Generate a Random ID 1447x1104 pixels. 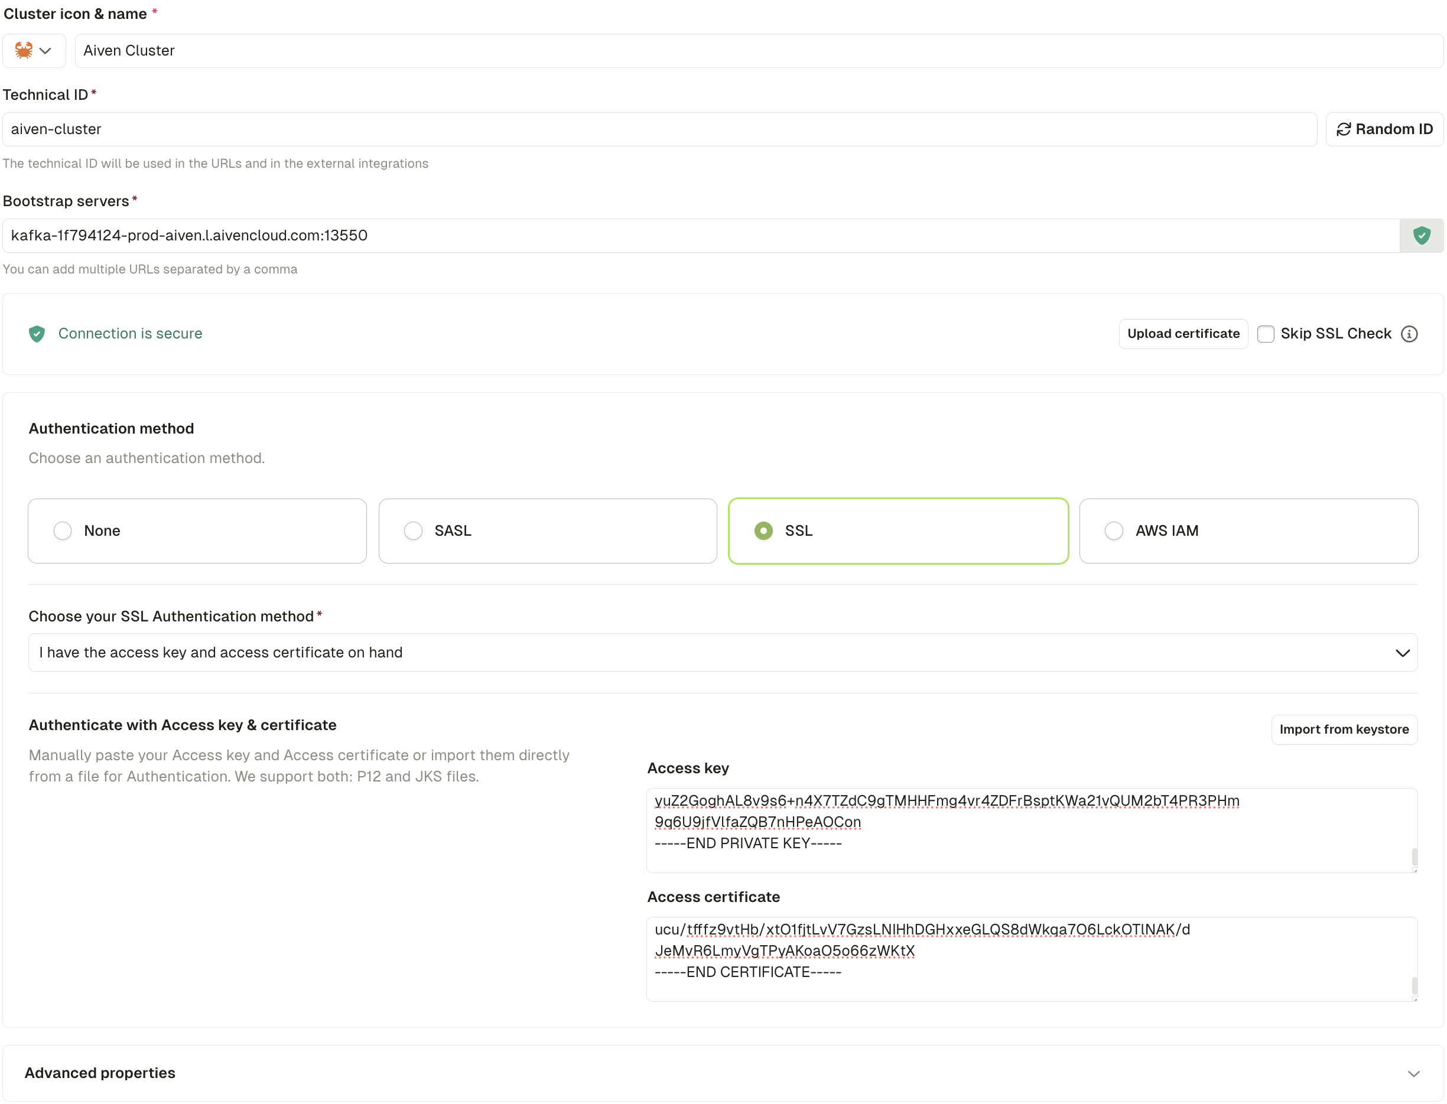pyautogui.click(x=1384, y=129)
